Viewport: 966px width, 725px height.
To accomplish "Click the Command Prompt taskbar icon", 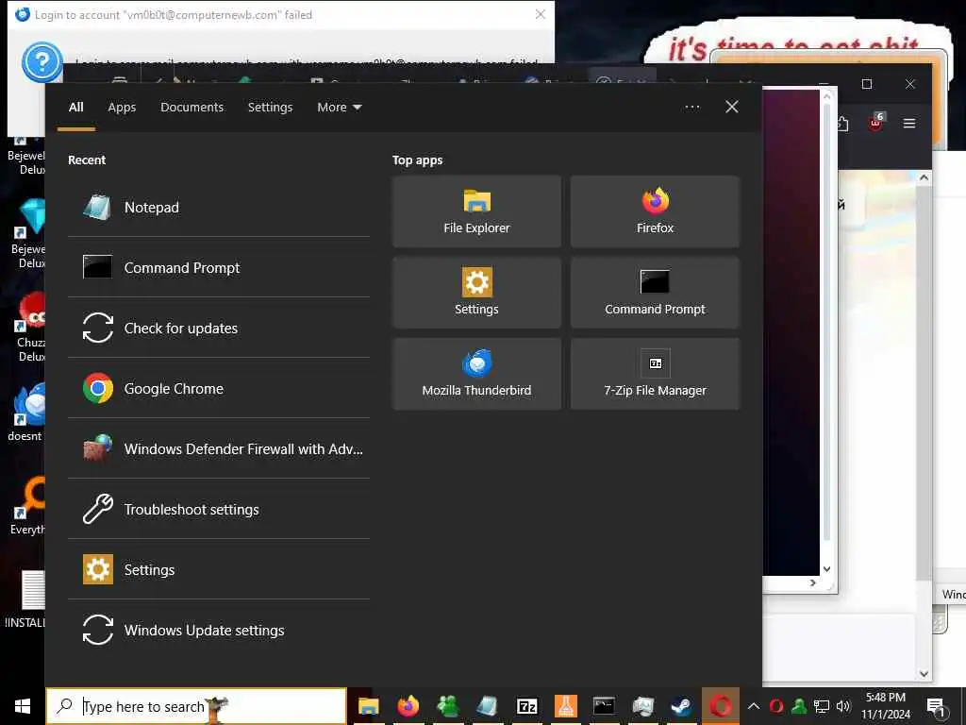I will coord(604,706).
